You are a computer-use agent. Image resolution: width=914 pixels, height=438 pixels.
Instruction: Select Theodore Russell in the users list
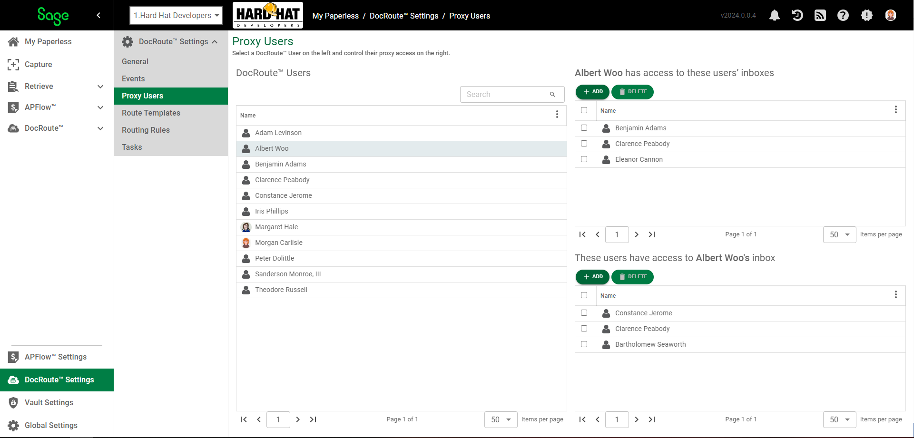[401, 290]
